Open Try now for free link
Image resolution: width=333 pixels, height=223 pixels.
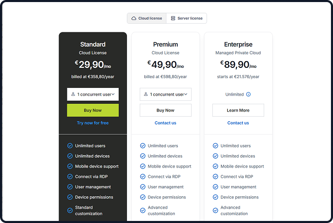pos(92,123)
